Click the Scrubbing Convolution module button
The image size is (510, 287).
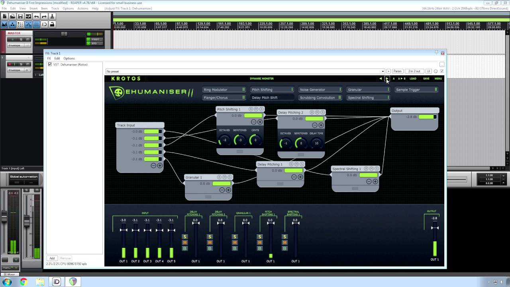(320, 98)
